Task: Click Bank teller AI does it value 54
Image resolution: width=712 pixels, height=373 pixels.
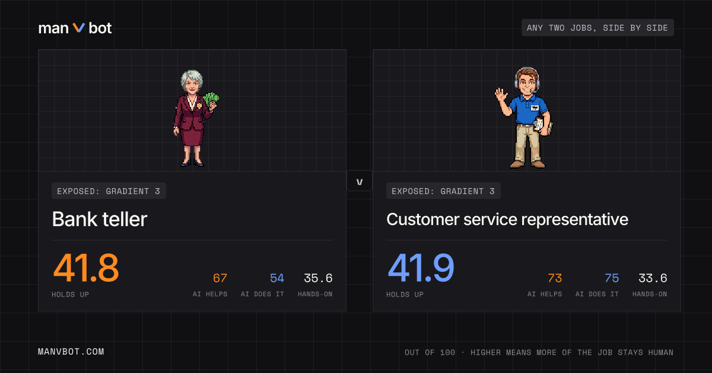Action: pyautogui.click(x=277, y=278)
